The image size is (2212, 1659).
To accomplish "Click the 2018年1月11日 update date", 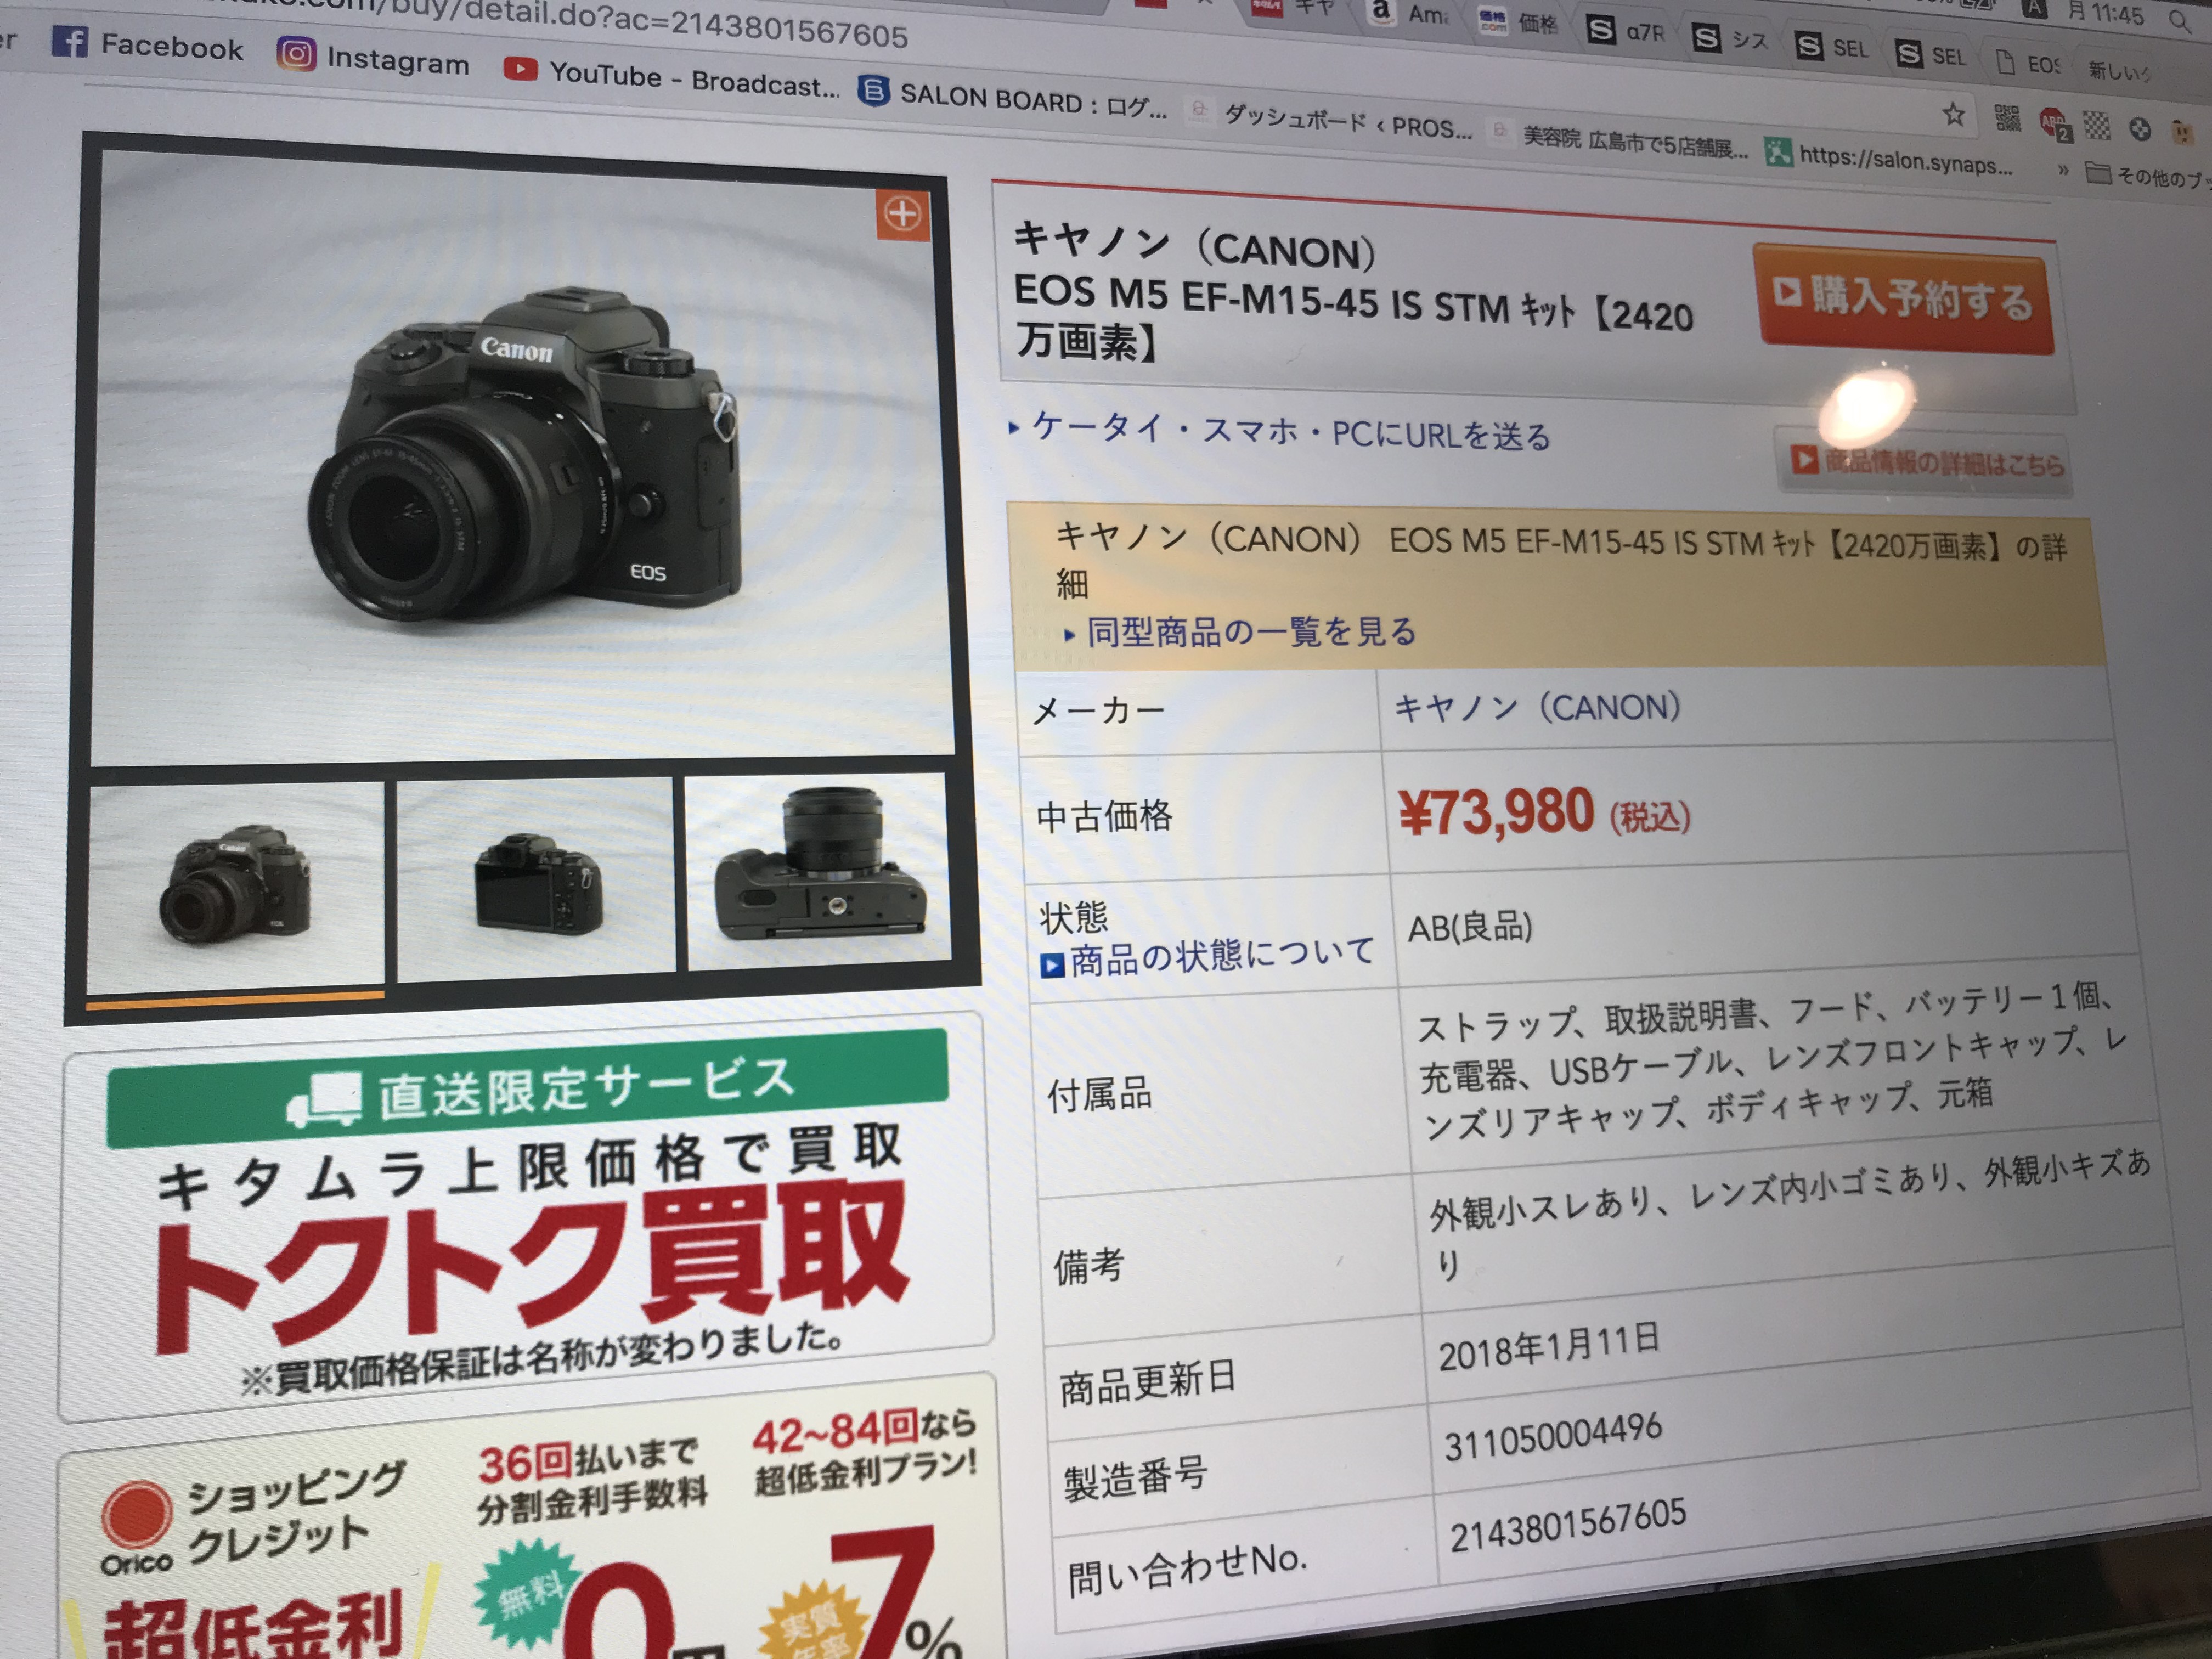I will coord(1549,1346).
